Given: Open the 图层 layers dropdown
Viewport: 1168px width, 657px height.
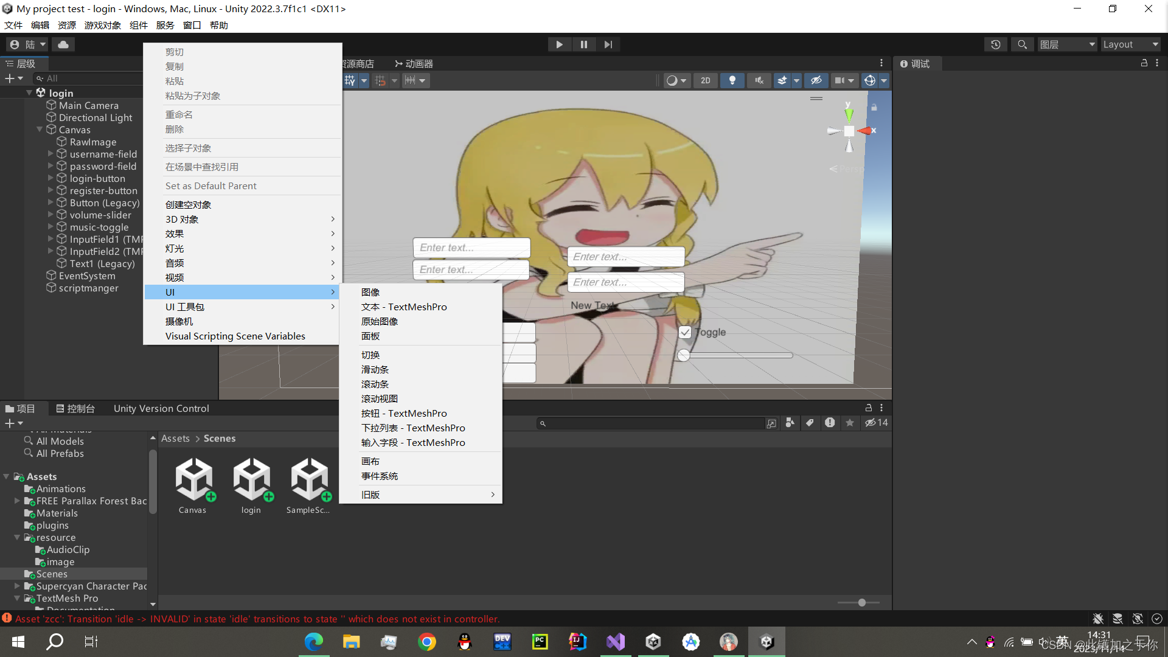Looking at the screenshot, I should [x=1067, y=44].
